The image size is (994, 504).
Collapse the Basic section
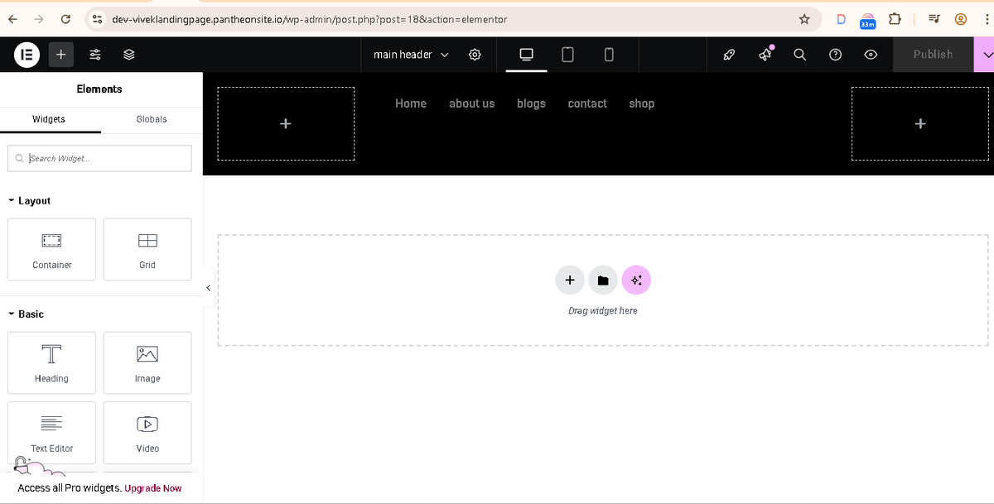pyautogui.click(x=26, y=314)
